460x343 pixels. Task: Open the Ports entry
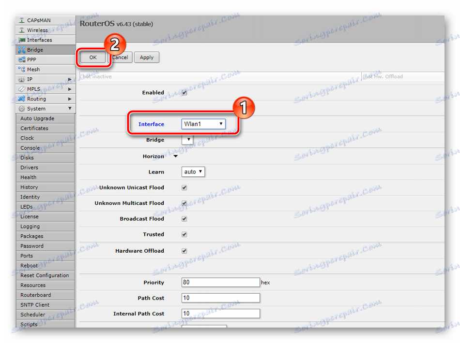pyautogui.click(x=45, y=256)
